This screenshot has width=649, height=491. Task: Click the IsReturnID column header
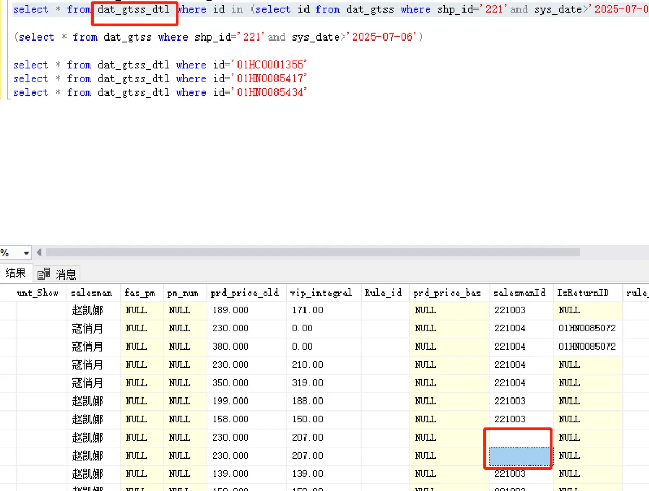tap(582, 293)
